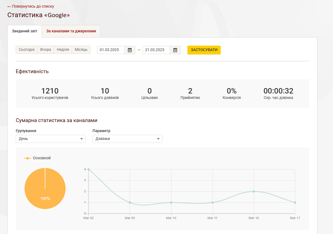
Task: Click the 0% Конверсія value
Action: [232, 91]
